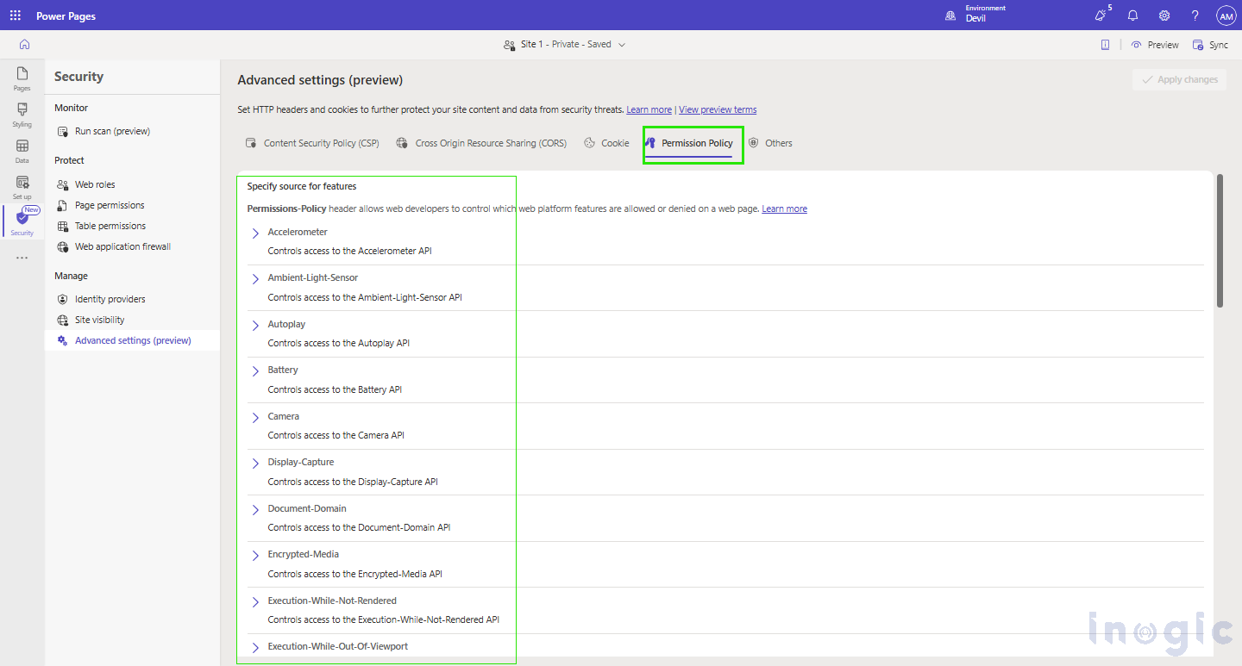Click the Document-Domain feature title
Viewport: 1242px width, 666px height.
coord(307,508)
